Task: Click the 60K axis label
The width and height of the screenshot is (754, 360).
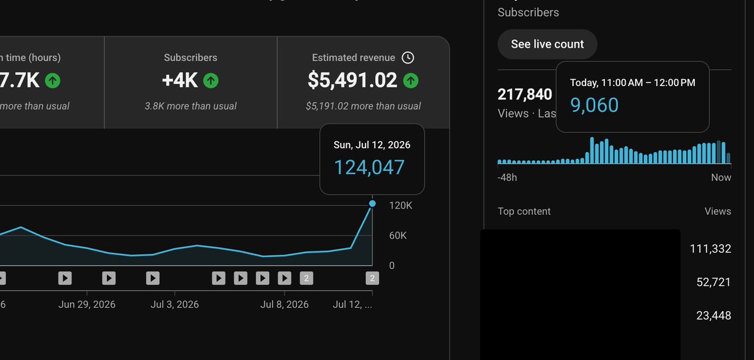Action: [398, 236]
